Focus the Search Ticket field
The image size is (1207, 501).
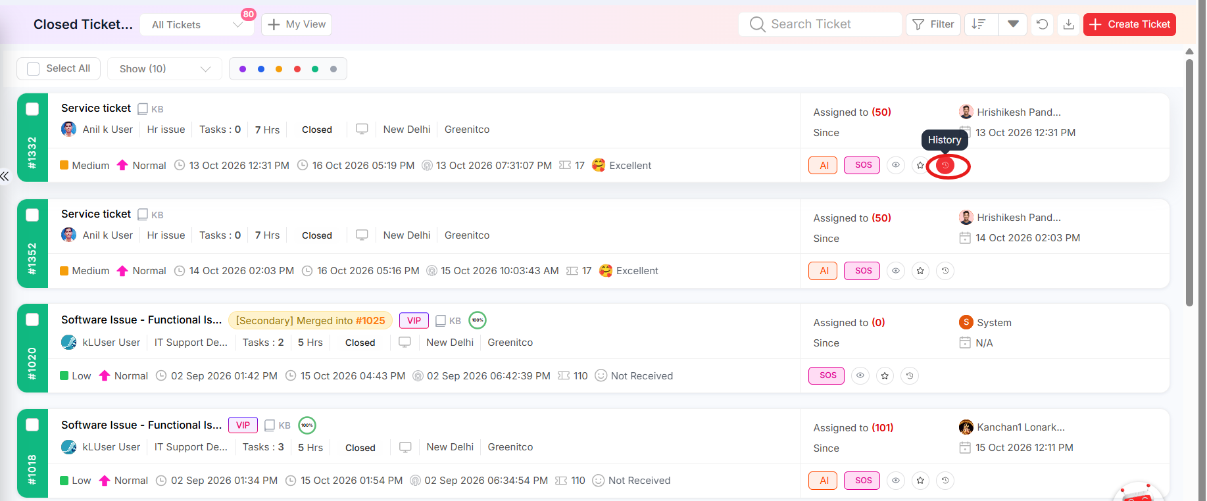(x=820, y=24)
